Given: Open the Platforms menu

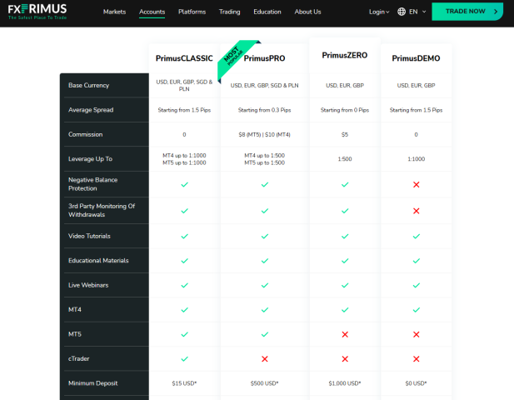Looking at the screenshot, I should pos(192,12).
